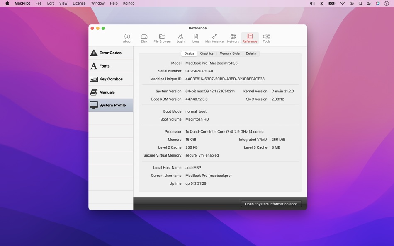
Task: Click the boot mode value normal_boot
Action: 196,111
